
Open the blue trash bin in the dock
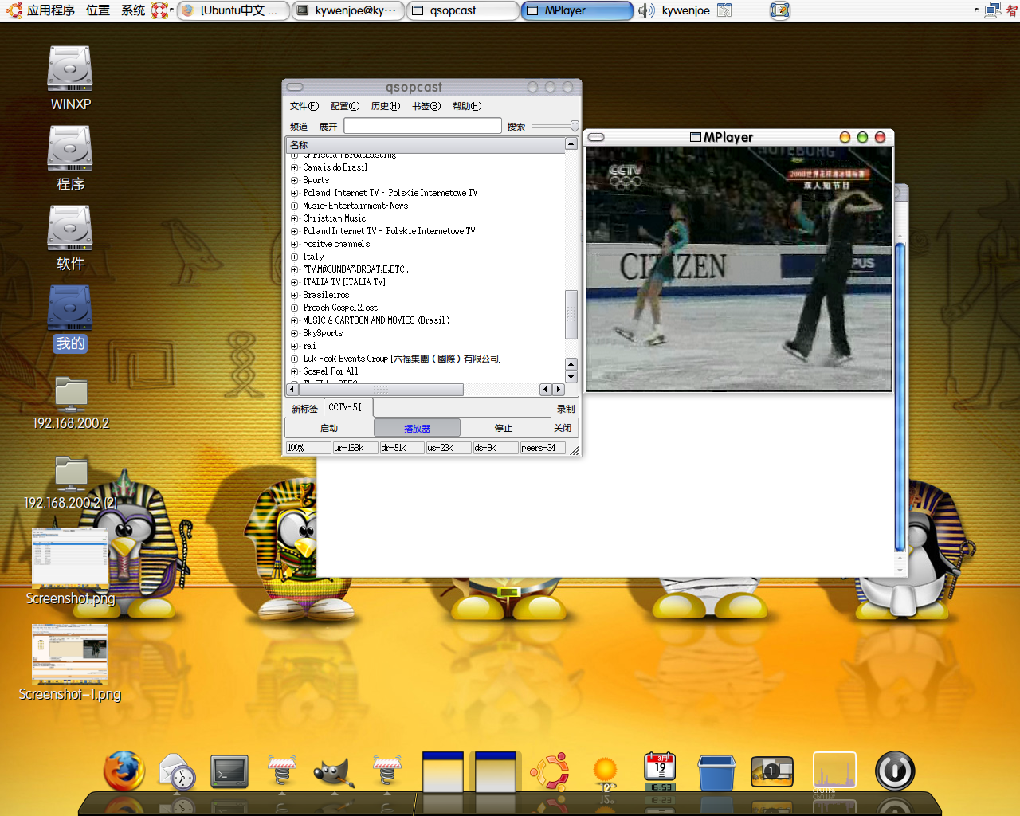coord(716,772)
